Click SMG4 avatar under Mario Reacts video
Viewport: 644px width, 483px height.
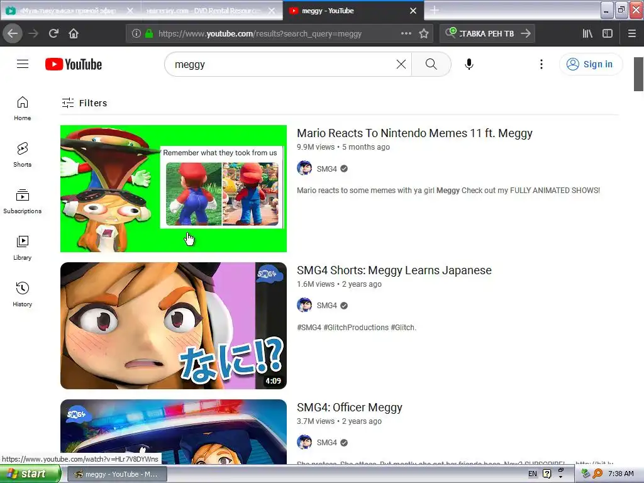[x=304, y=169]
